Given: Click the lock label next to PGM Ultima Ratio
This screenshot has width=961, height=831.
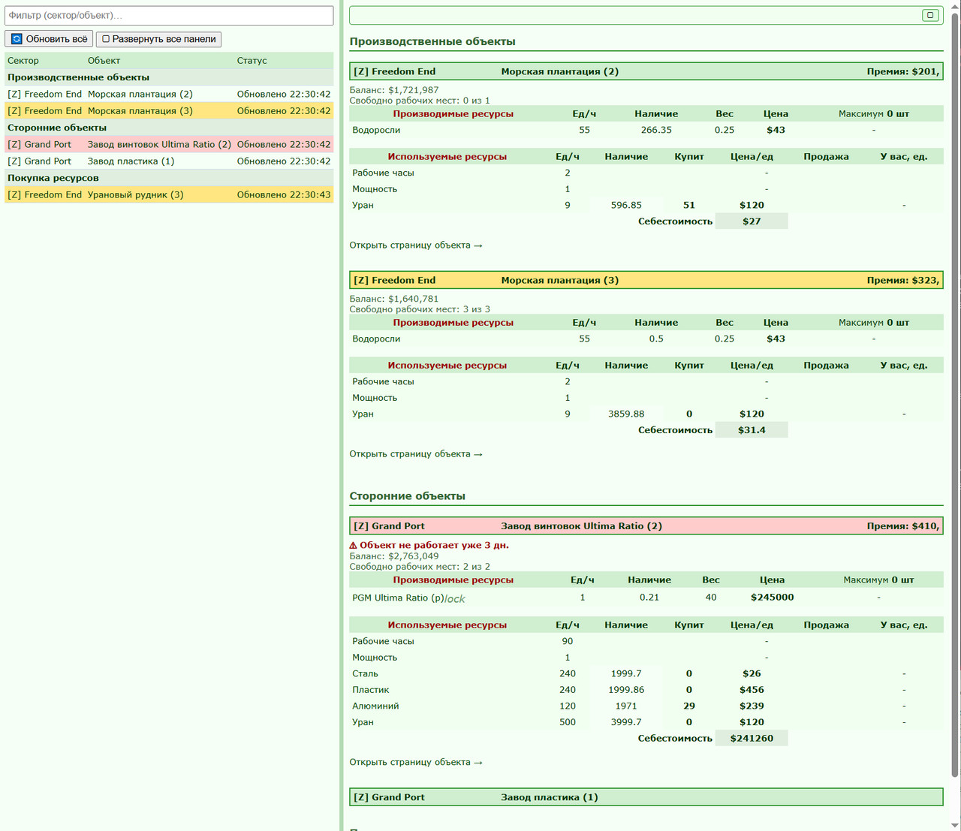Looking at the screenshot, I should pos(455,599).
